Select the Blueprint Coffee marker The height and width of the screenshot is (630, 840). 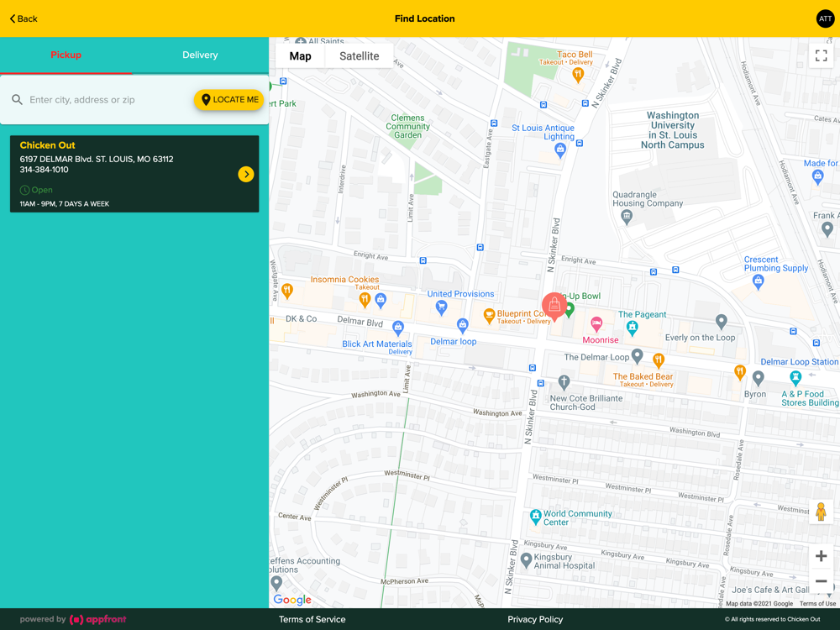[489, 316]
